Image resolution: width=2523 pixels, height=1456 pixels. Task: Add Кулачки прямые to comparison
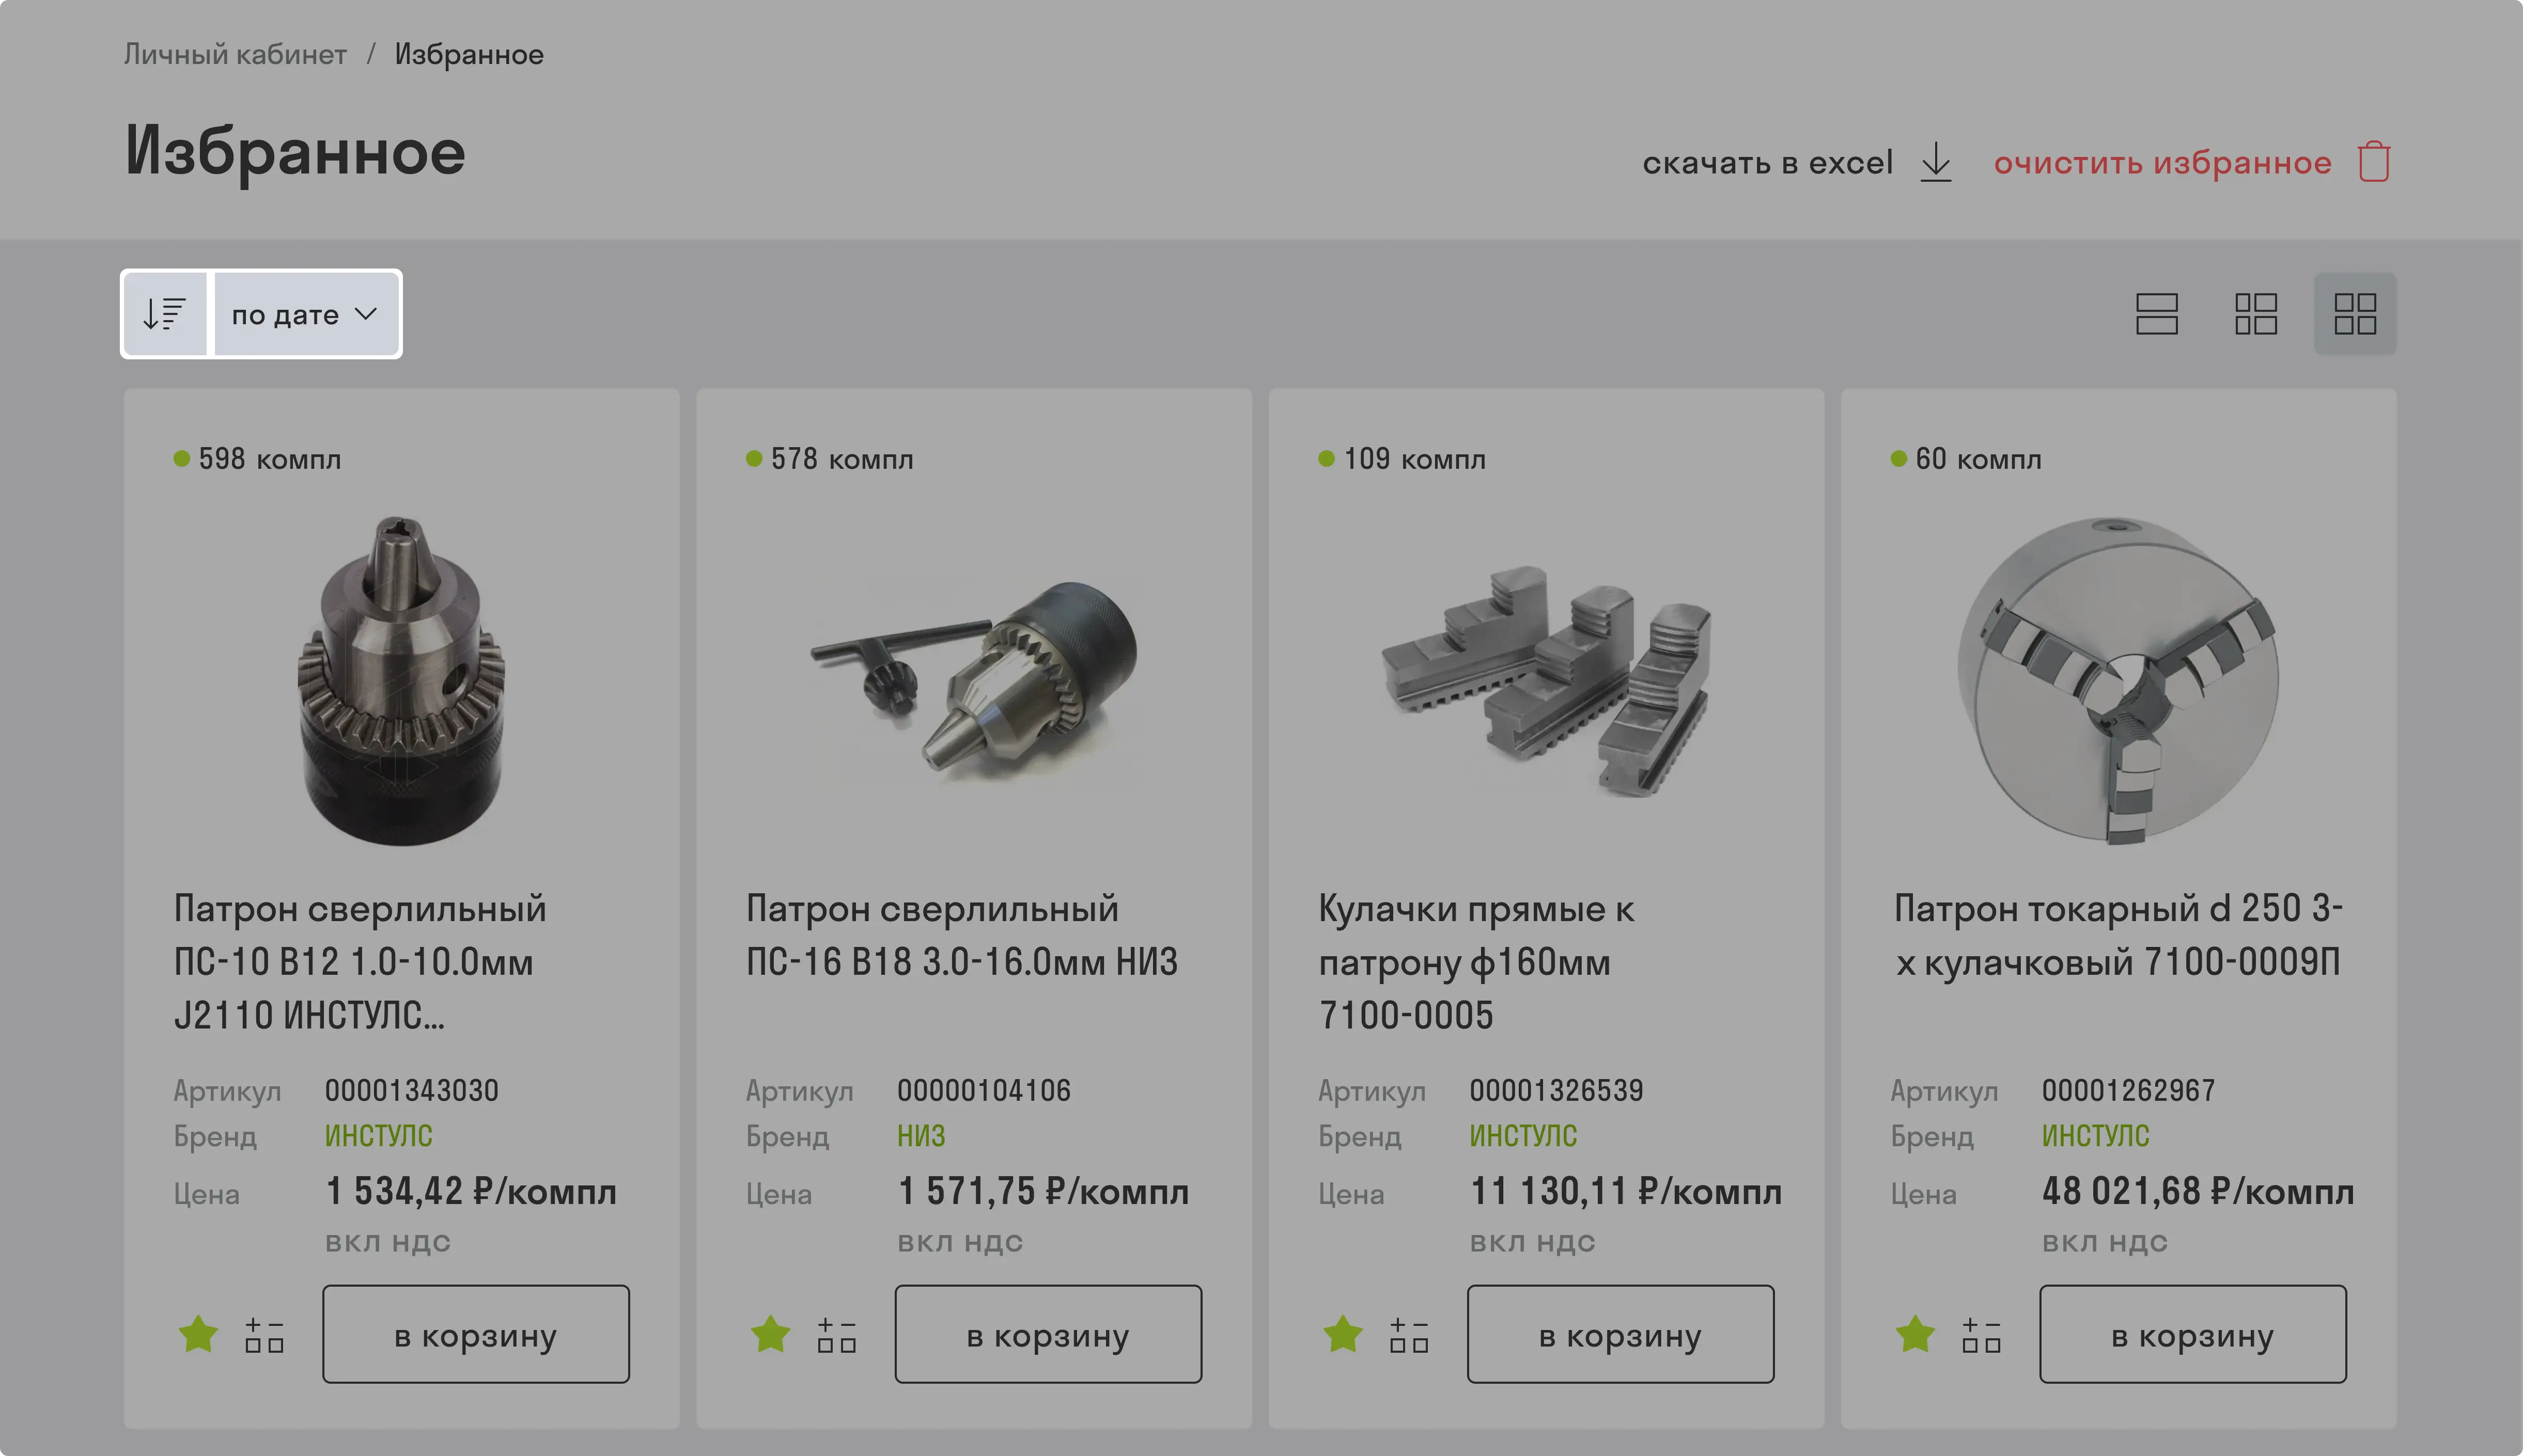1409,1335
